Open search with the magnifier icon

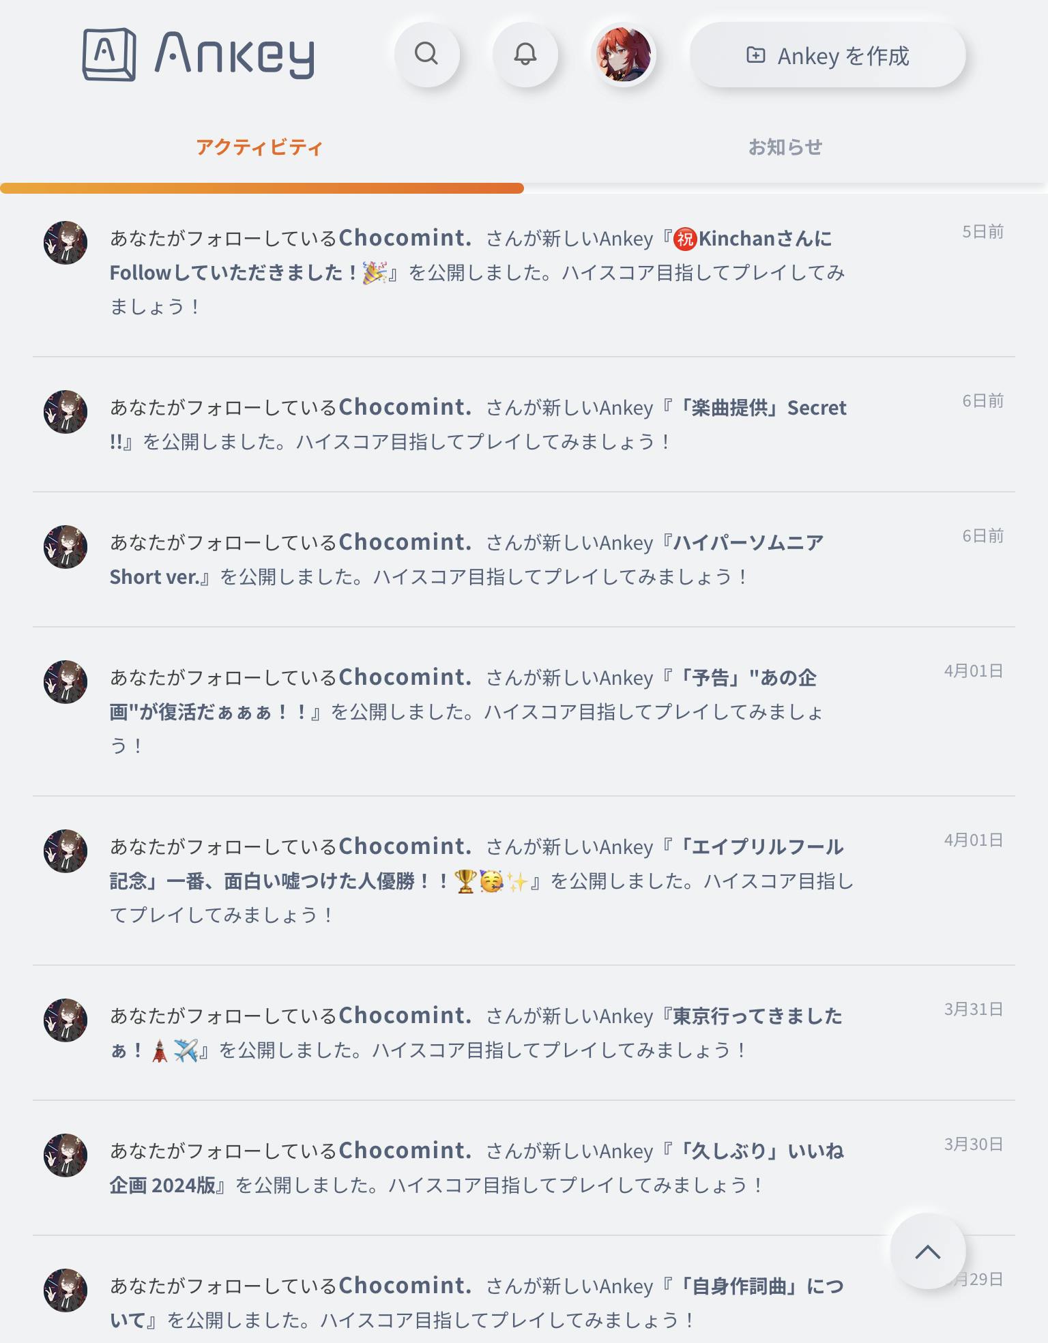click(x=426, y=54)
